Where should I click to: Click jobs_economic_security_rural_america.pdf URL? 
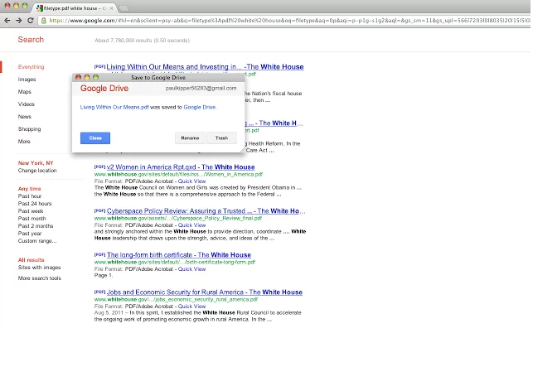pos(176,299)
